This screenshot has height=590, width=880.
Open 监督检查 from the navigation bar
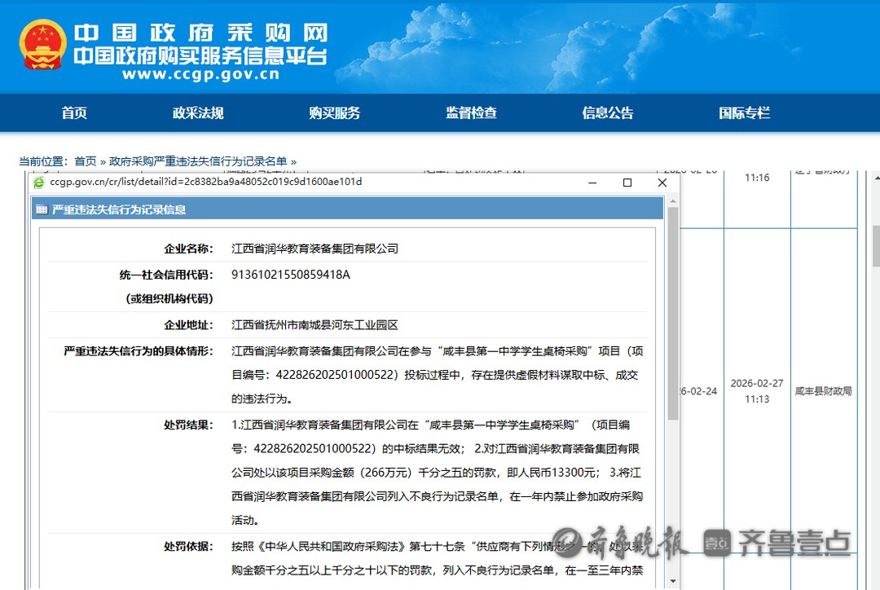471,113
